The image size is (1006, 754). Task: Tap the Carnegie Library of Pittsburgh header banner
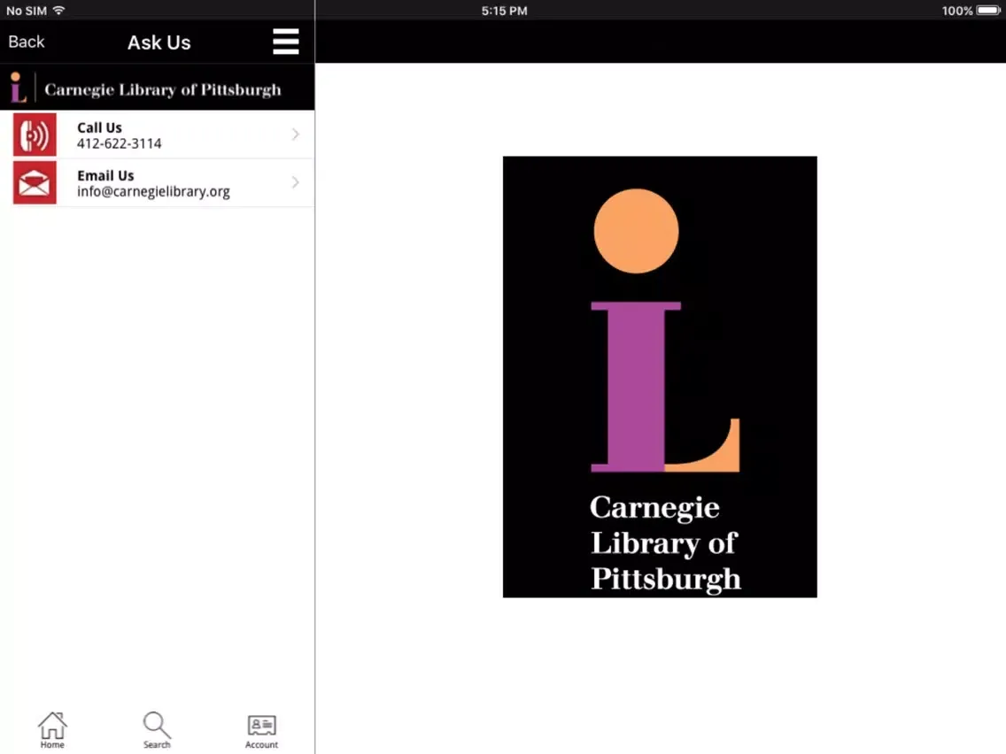tap(158, 88)
